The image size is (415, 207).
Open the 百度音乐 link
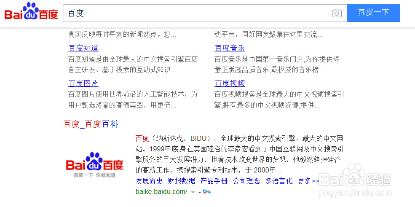(x=230, y=48)
